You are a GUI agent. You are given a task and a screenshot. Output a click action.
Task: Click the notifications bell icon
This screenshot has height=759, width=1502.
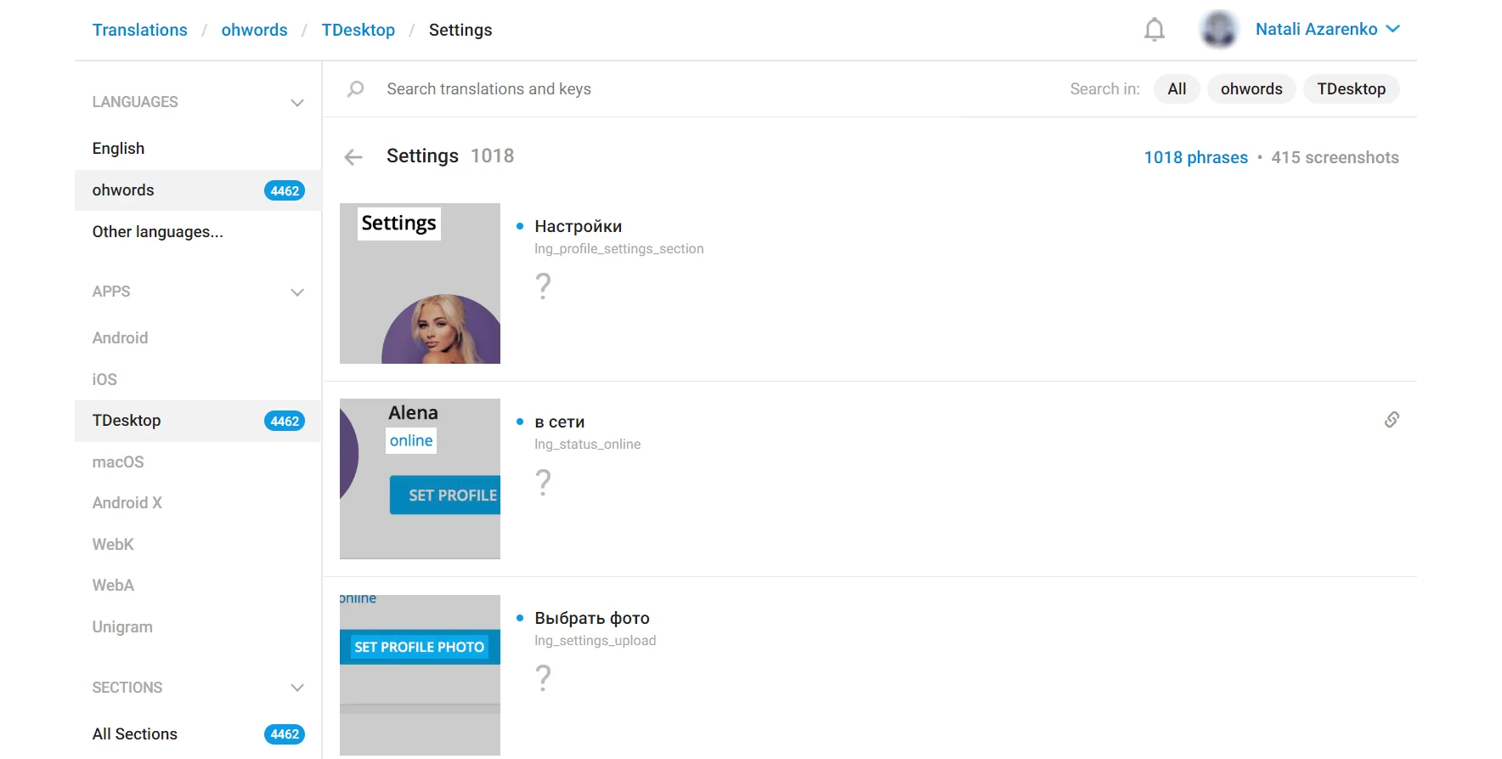1154,30
